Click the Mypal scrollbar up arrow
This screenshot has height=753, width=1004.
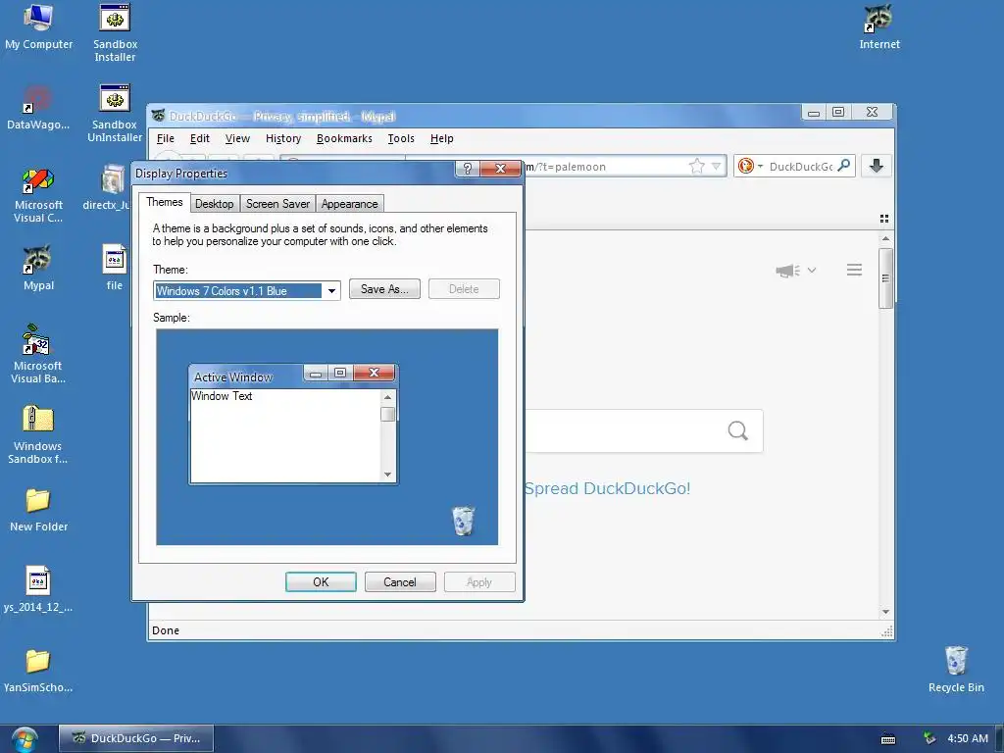coord(885,239)
